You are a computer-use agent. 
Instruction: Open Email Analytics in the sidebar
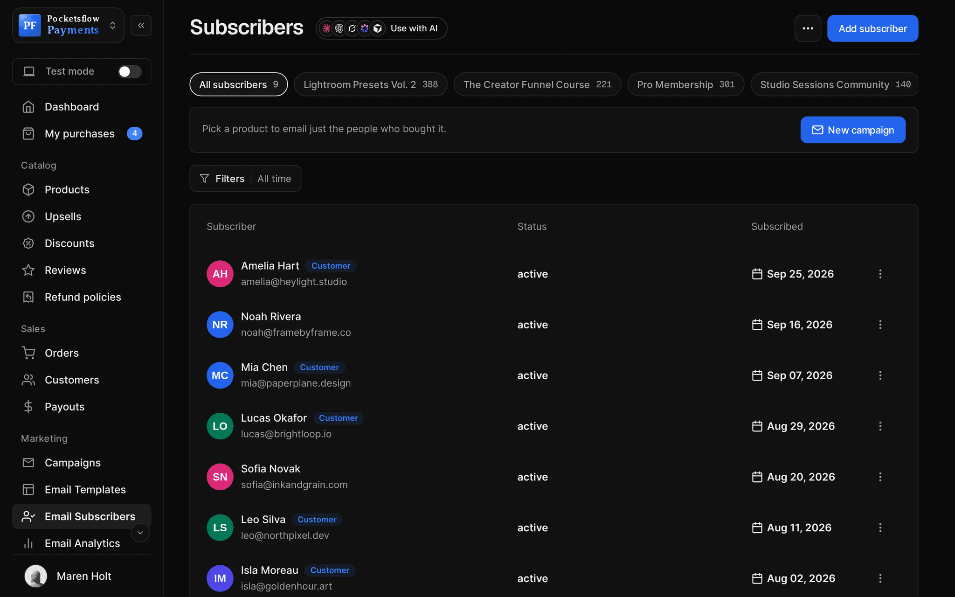tap(82, 543)
